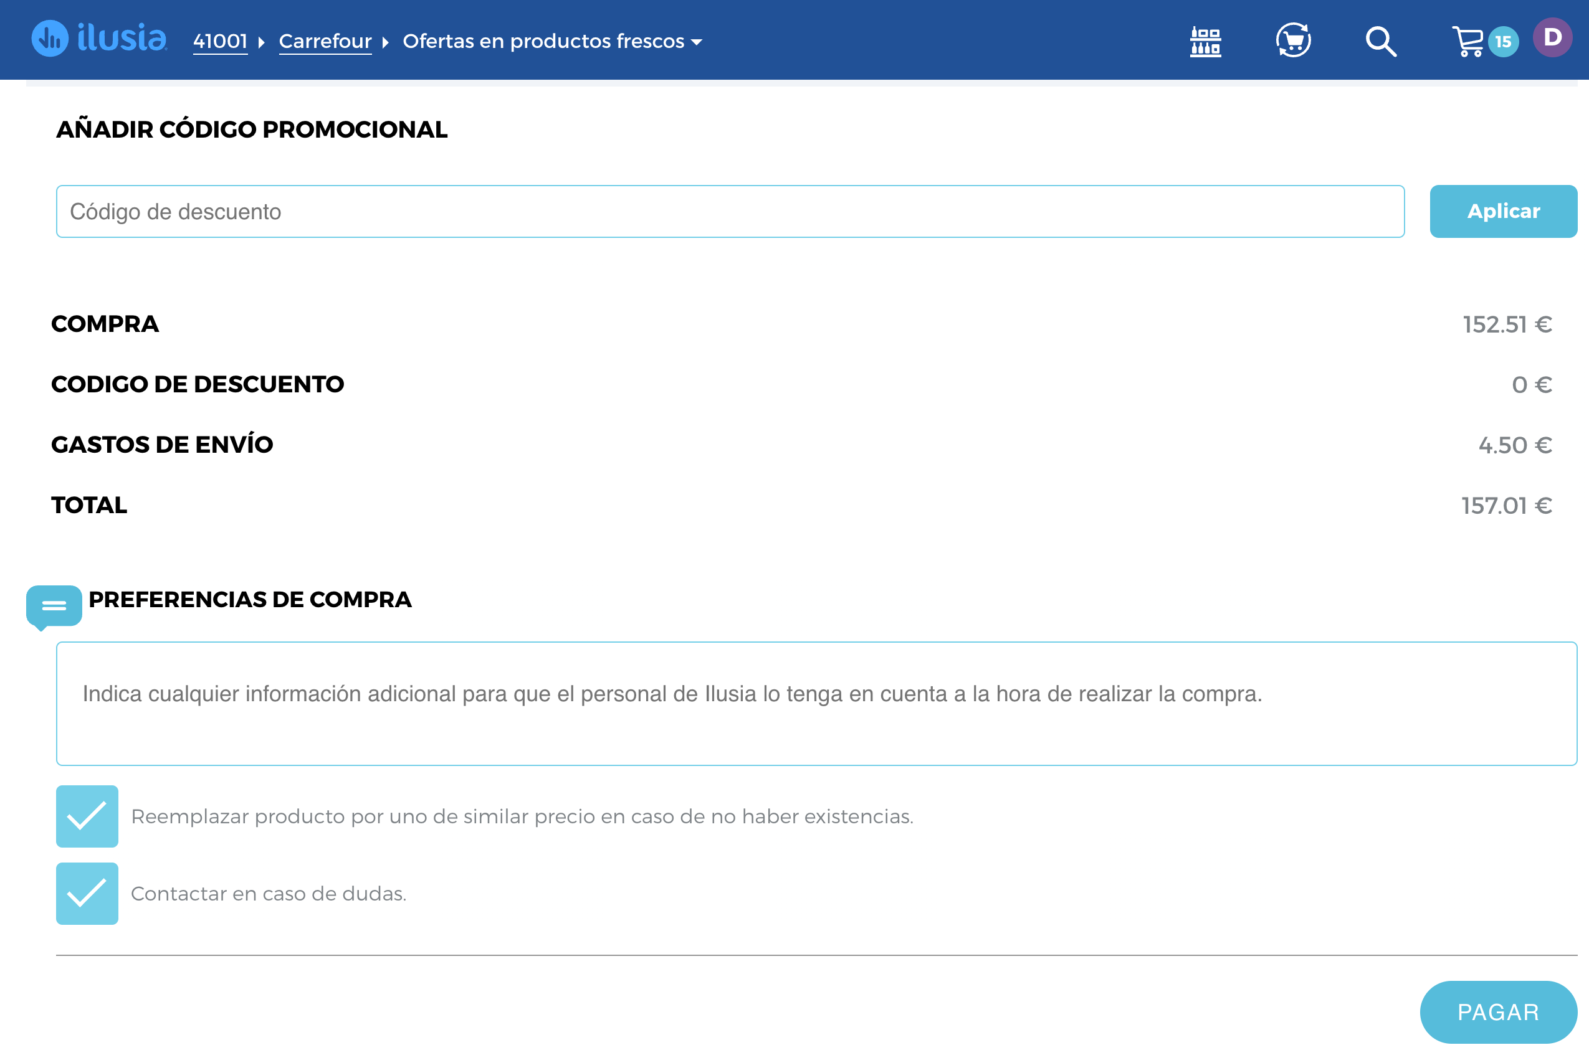Screen dimensions: 1589x1045
Task: Go to the 41001 postal code link
Action: [x=219, y=41]
